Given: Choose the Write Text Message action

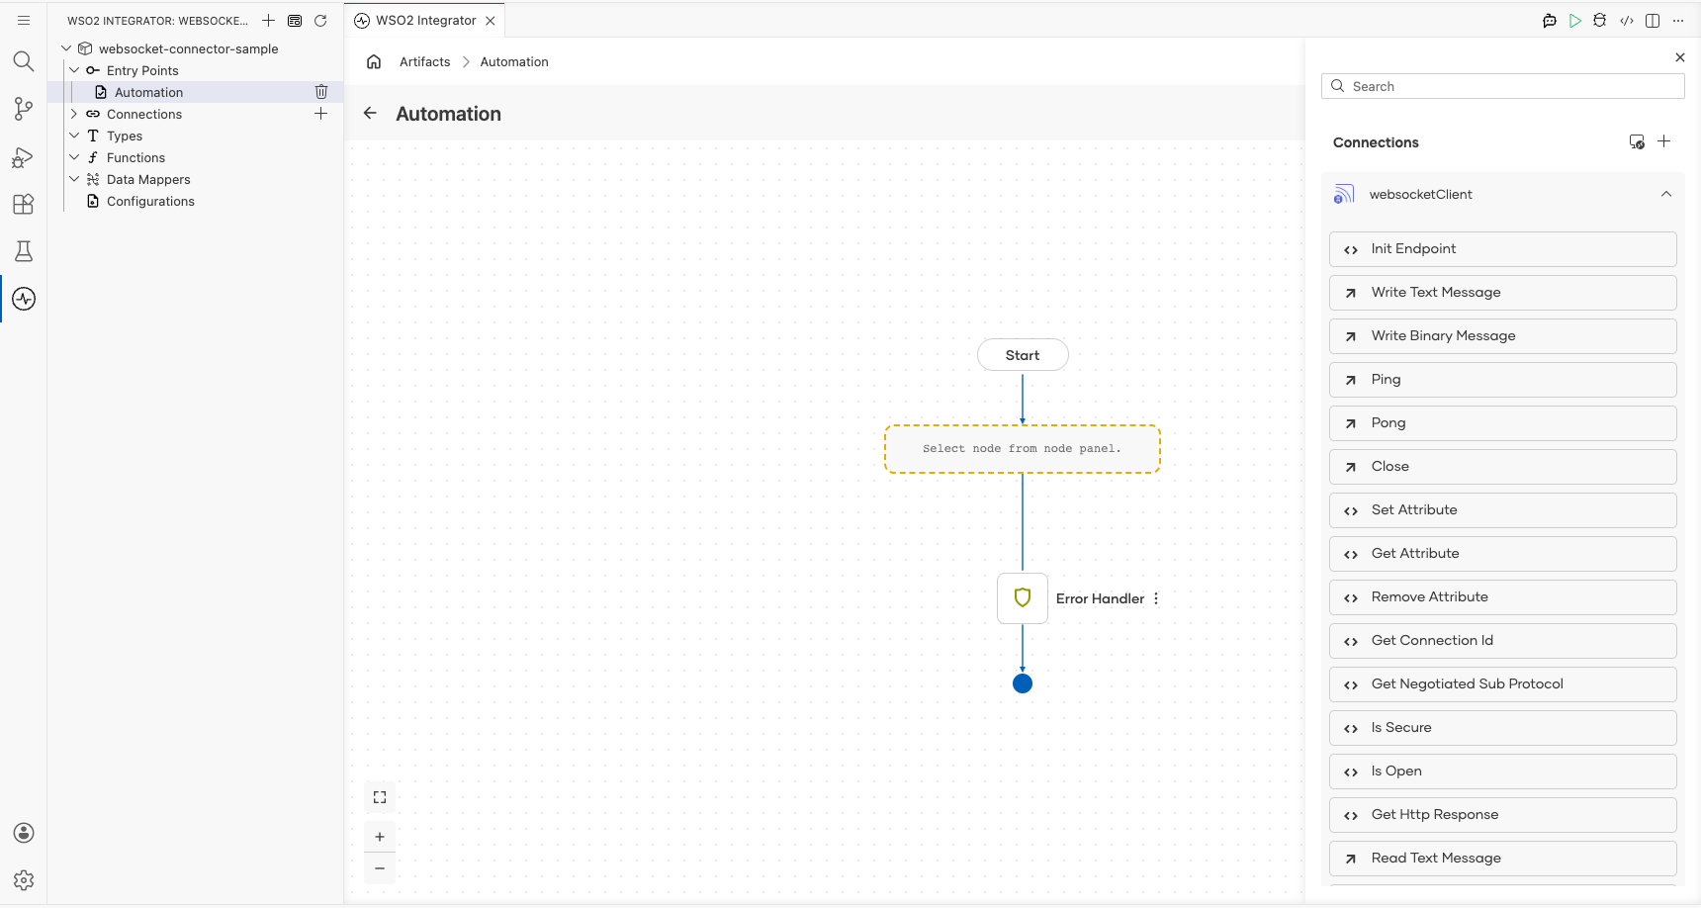Looking at the screenshot, I should tap(1503, 293).
